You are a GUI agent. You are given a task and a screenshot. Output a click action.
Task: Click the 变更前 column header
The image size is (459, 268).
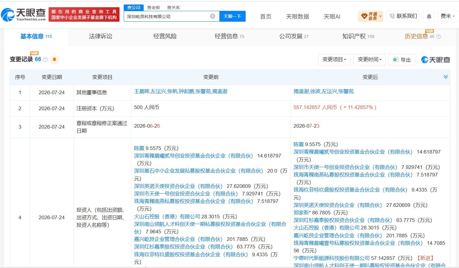pyautogui.click(x=211, y=77)
